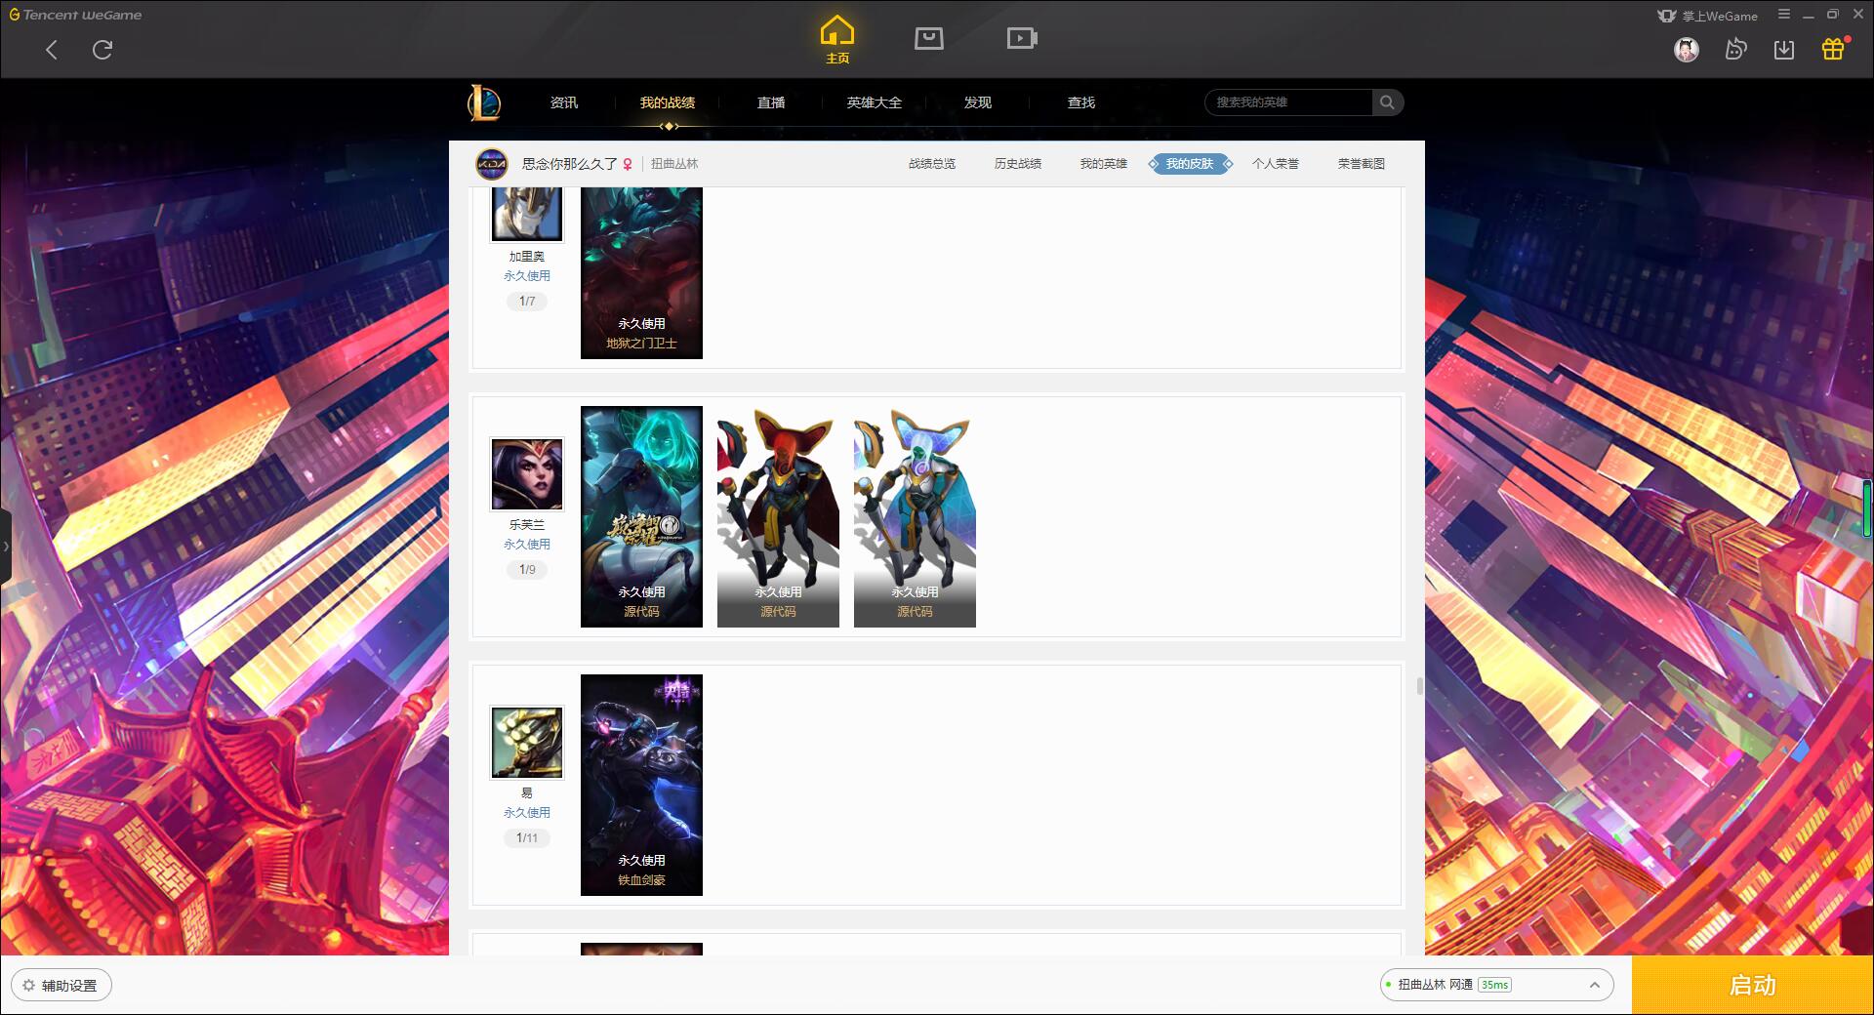Click the summoner profile avatar icon
The height and width of the screenshot is (1015, 1874).
click(492, 164)
